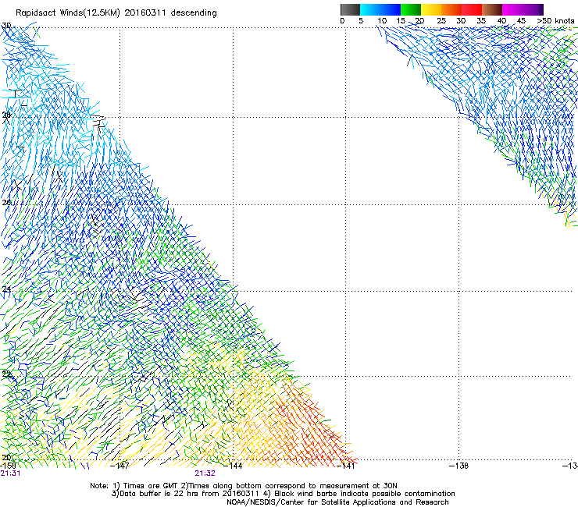
Task: Click the '0' legend scale label
Action: point(342,21)
